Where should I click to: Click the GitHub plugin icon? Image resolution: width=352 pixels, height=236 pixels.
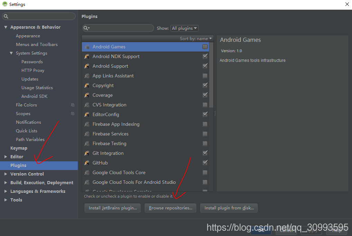click(87, 162)
